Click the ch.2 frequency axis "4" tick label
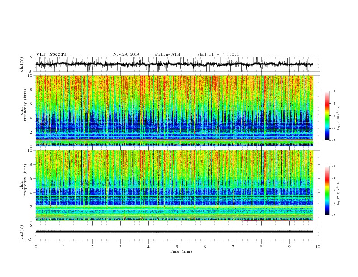358x277 pixels. 31,193
